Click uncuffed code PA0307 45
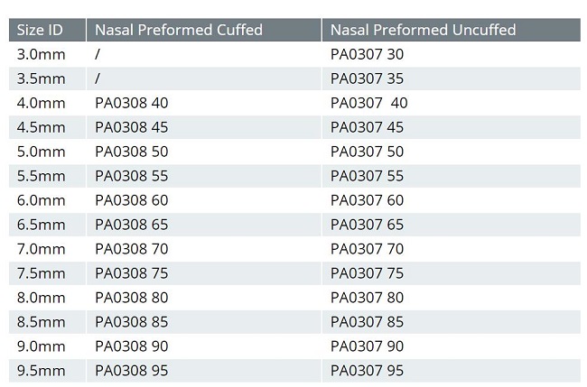This screenshot has width=587, height=387. pos(368,127)
